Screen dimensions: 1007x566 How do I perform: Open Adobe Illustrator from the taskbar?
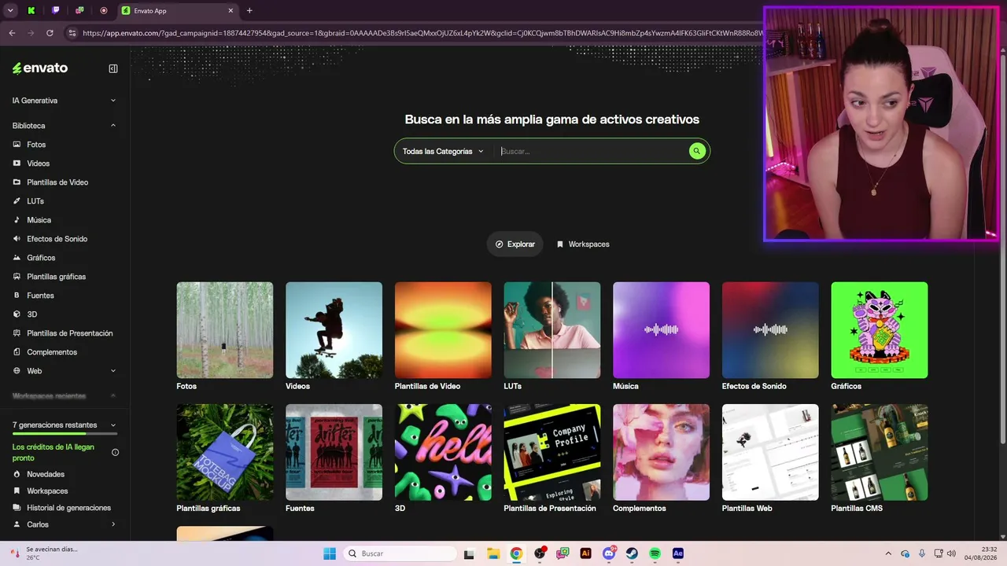tap(585, 553)
